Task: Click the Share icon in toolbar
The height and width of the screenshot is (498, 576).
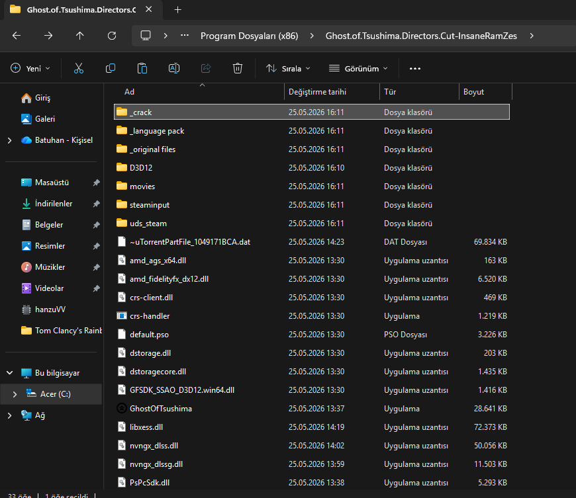Action: point(206,68)
